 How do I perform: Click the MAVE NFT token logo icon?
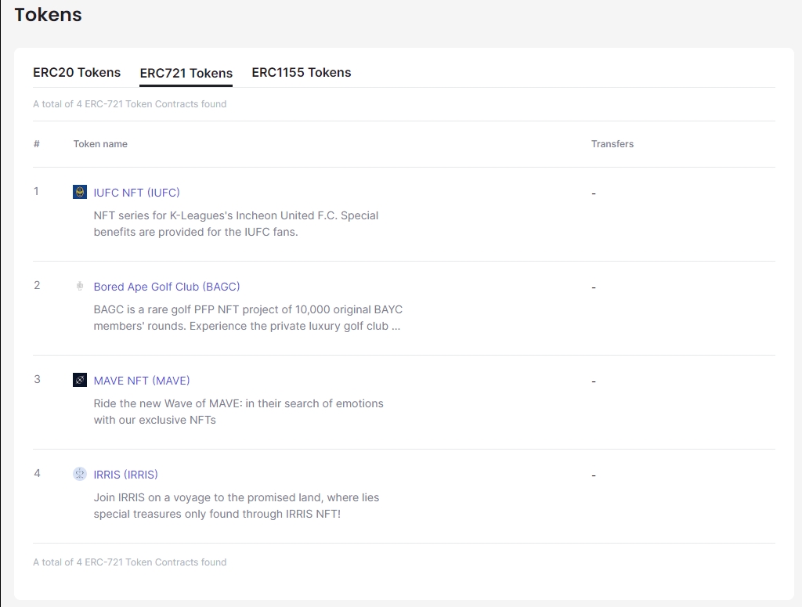(x=79, y=380)
